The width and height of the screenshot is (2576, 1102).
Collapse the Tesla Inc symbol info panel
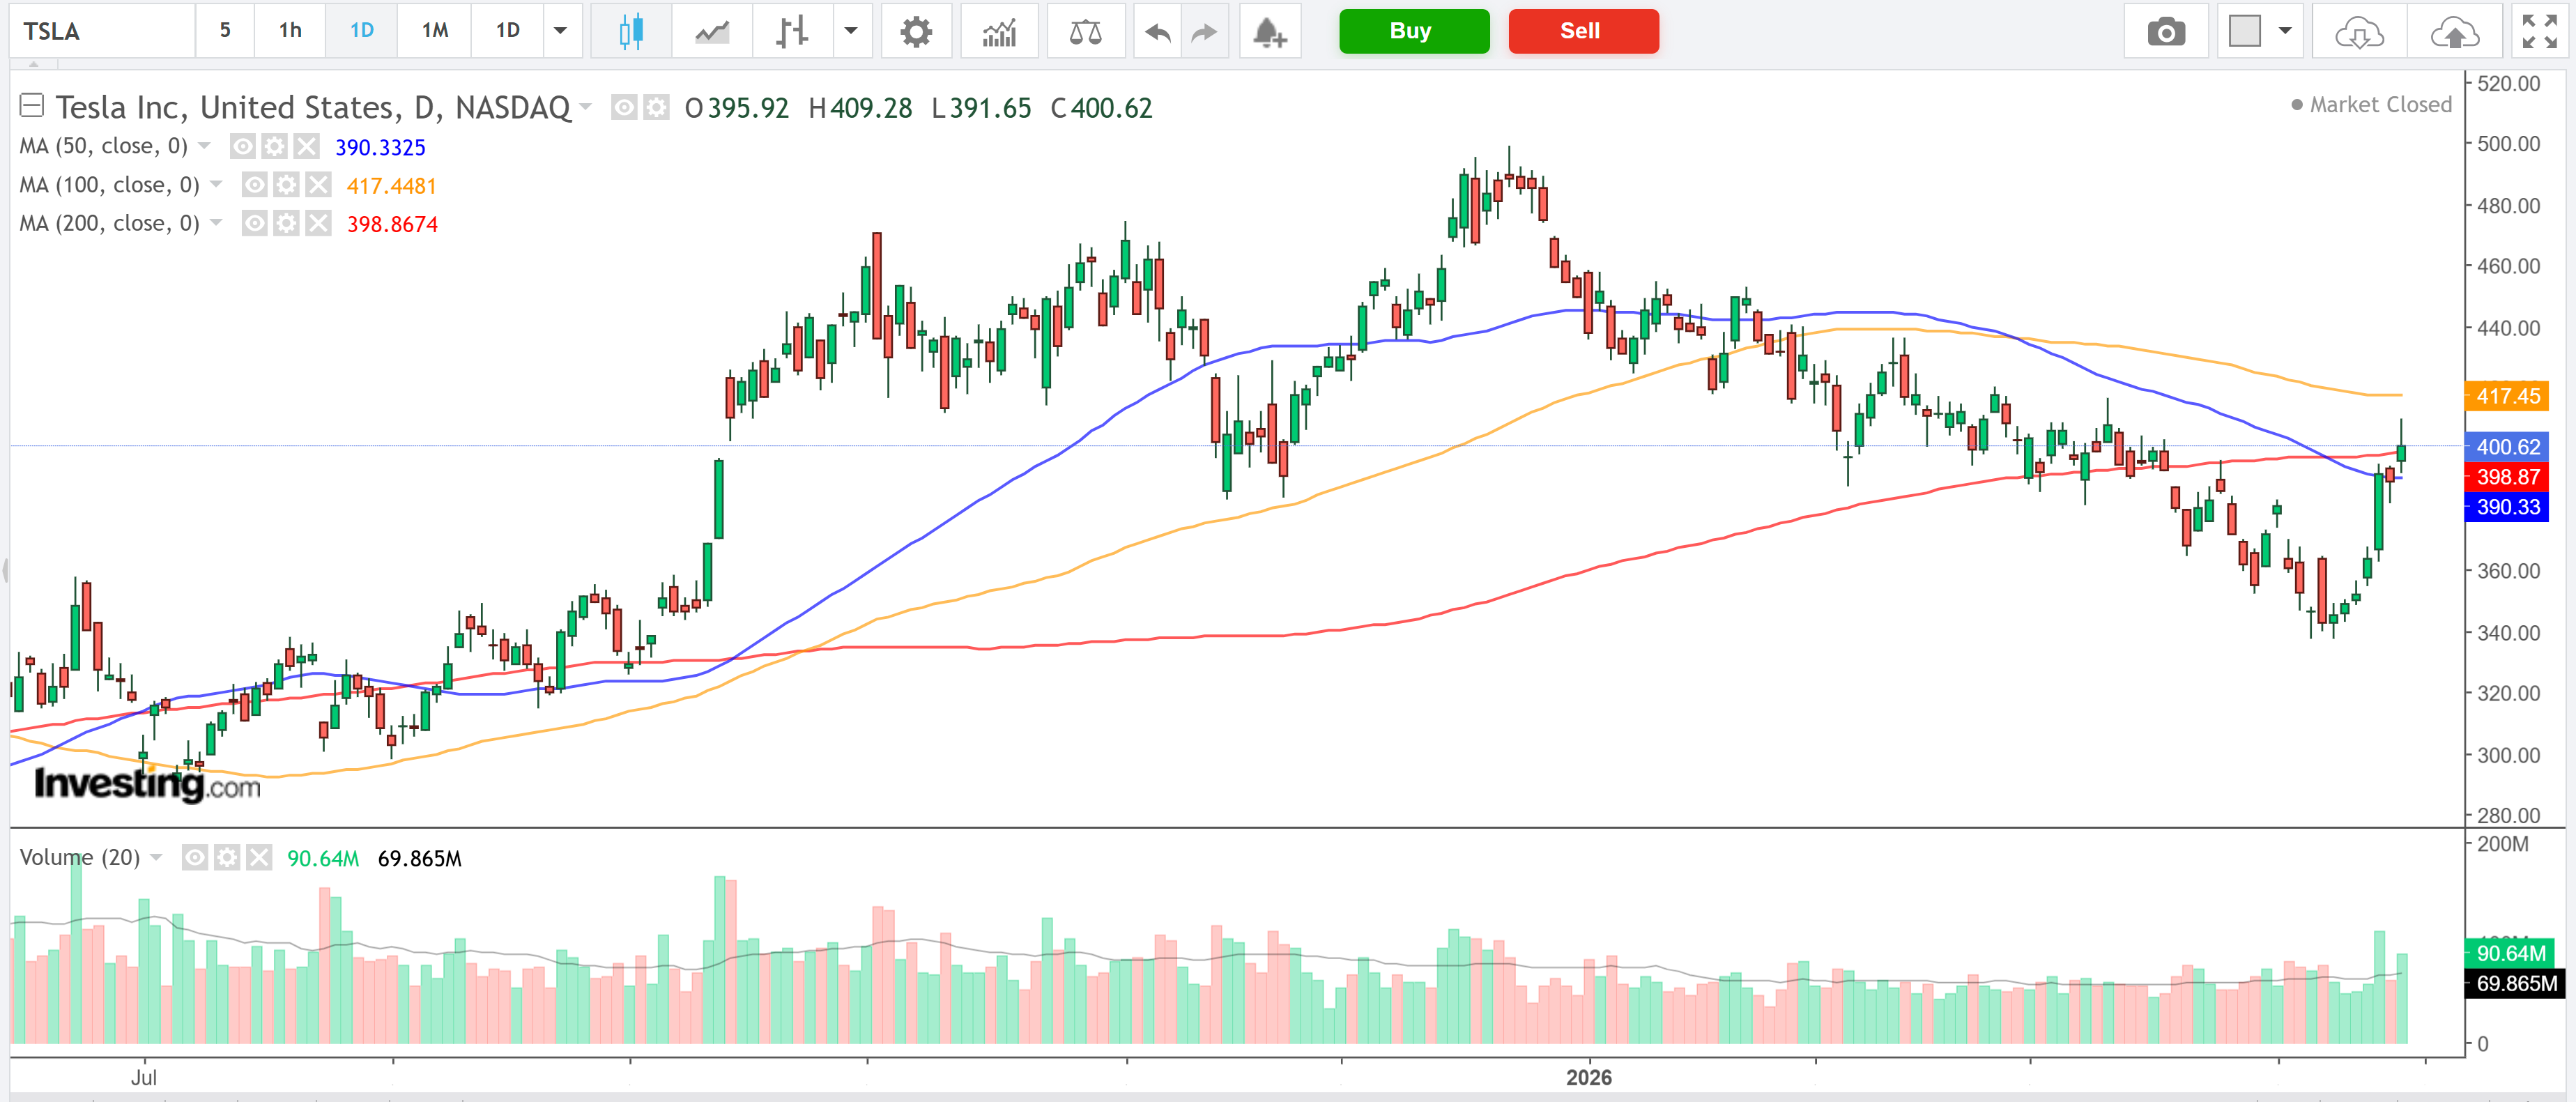tap(32, 106)
